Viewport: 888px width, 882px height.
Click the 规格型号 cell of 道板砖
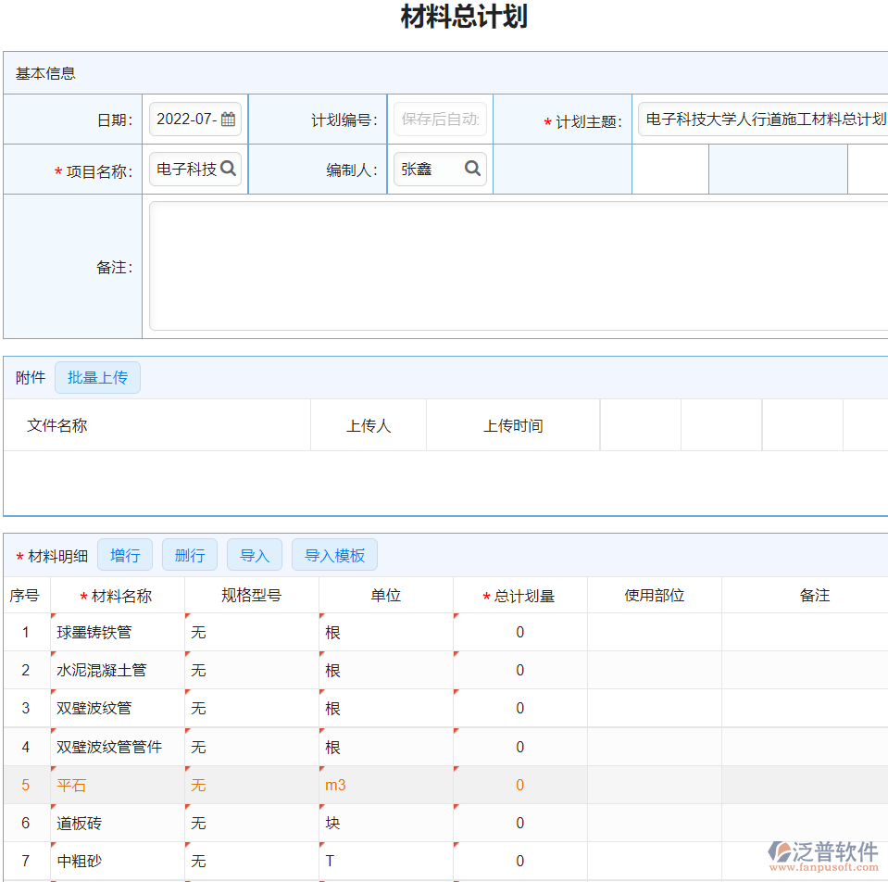pyautogui.click(x=250, y=823)
